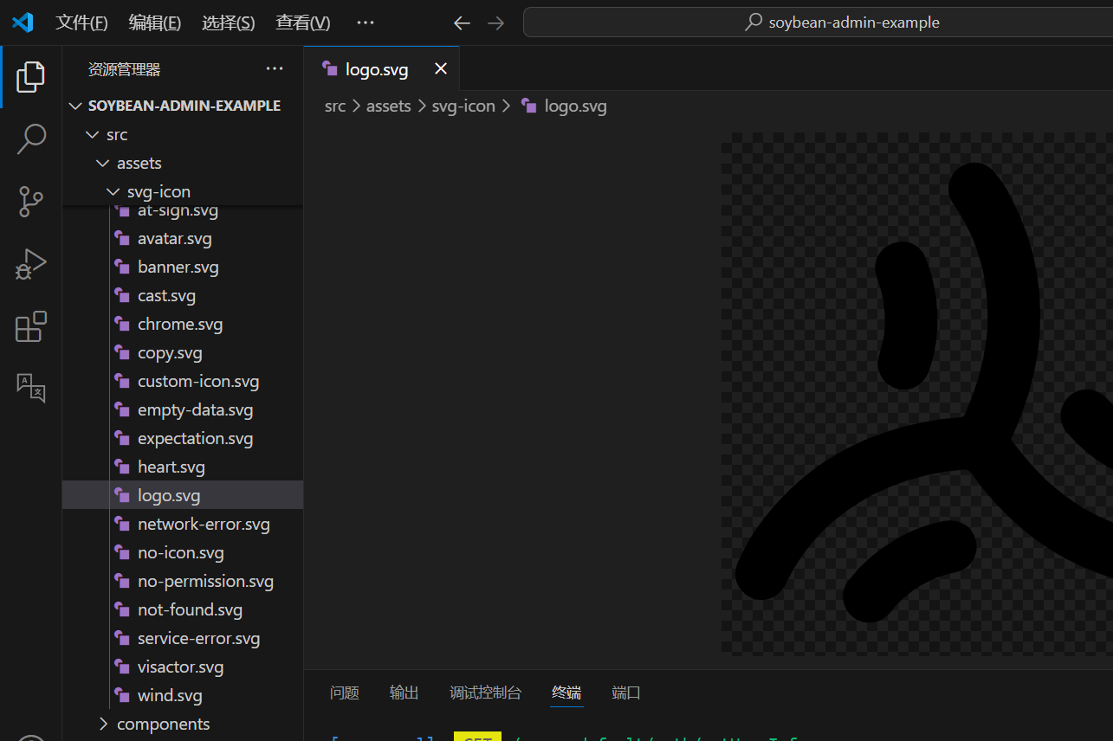The image size is (1113, 741).
Task: Close the logo.svg editor tab
Action: (x=441, y=68)
